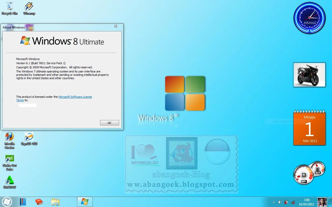The height and width of the screenshot is (207, 332).
Task: Open the Terms link in About Windows
Action: tap(20, 100)
